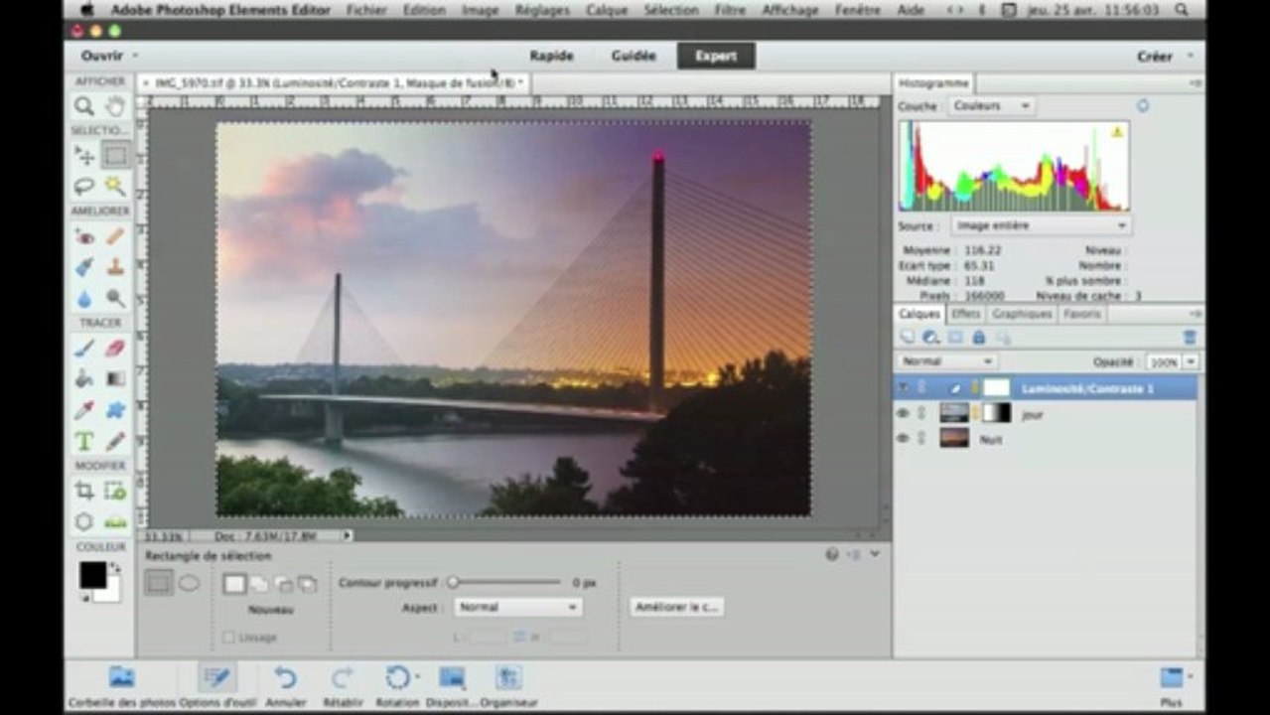
Task: Select the Text tool
Action: pyautogui.click(x=84, y=440)
